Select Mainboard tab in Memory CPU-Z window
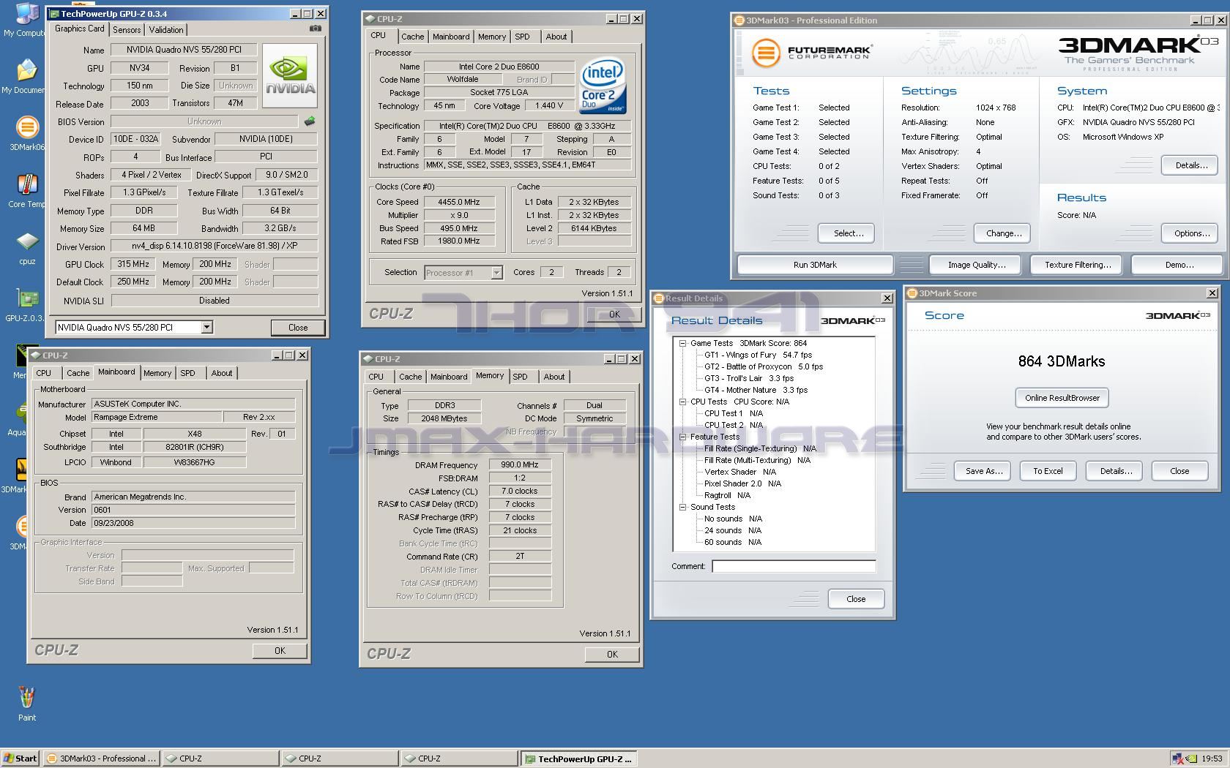1230x768 pixels. coord(449,377)
